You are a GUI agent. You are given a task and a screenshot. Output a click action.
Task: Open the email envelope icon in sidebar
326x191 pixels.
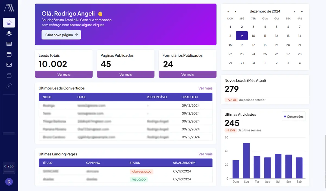(x=9, y=65)
